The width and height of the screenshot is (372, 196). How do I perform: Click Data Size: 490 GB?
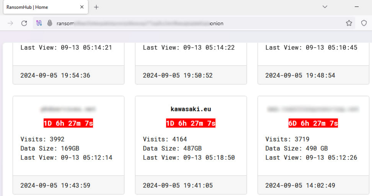296,148
